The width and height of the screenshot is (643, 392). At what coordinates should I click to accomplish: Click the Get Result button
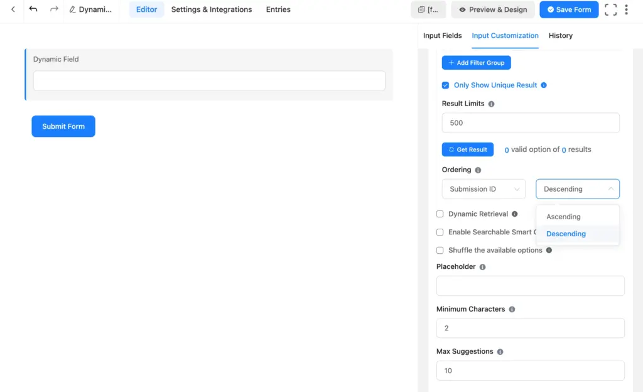(x=467, y=150)
